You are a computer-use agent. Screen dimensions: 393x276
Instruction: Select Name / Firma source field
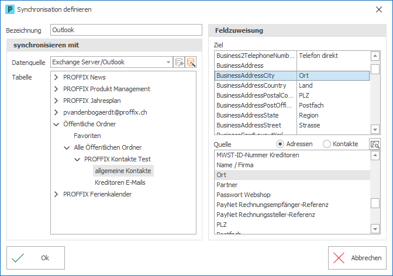pos(292,165)
